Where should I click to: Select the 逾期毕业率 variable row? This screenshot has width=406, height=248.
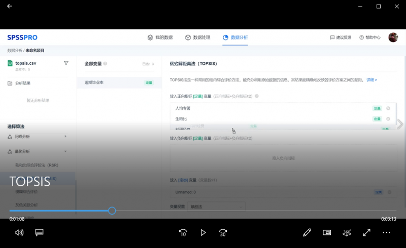pyautogui.click(x=119, y=82)
